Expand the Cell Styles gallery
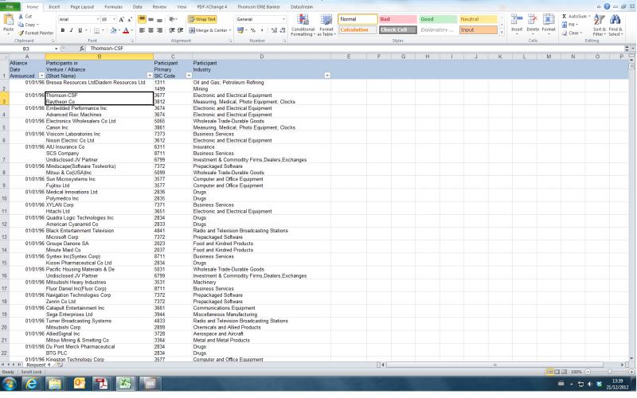The image size is (637, 398). click(502, 33)
